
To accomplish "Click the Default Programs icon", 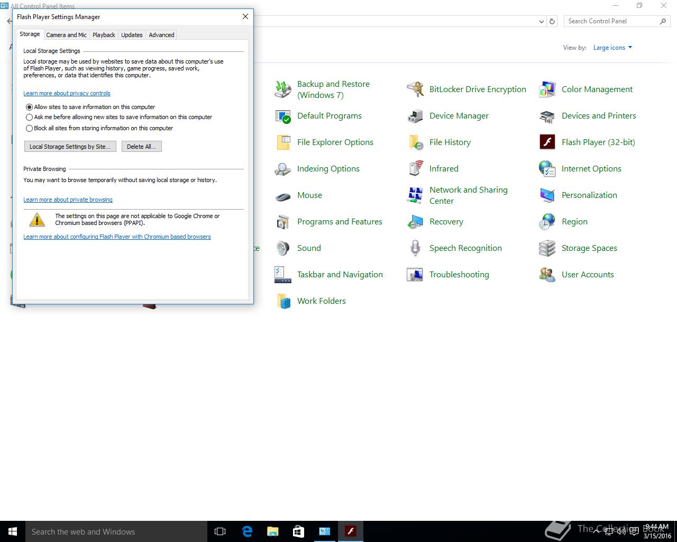I will (x=283, y=116).
